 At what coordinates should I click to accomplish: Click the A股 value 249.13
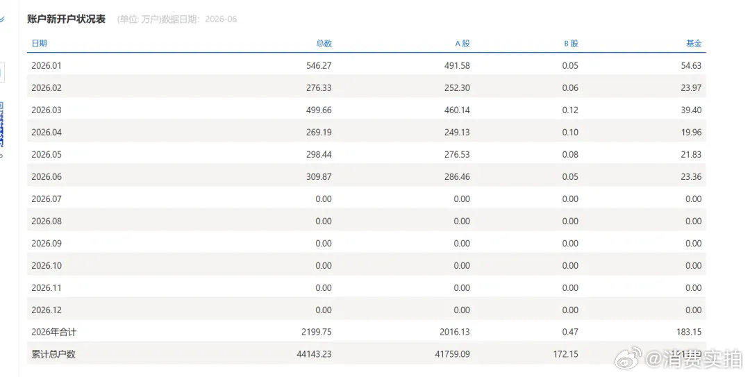457,132
